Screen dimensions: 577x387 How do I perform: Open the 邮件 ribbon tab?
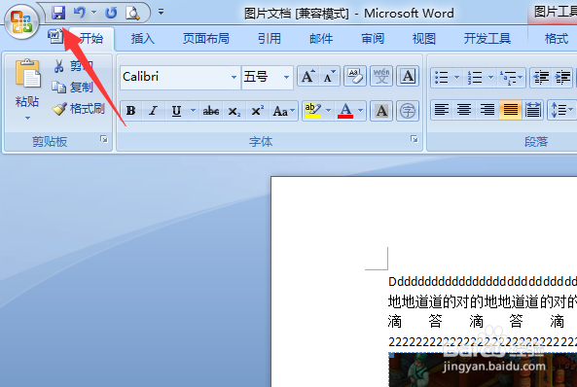pyautogui.click(x=321, y=38)
